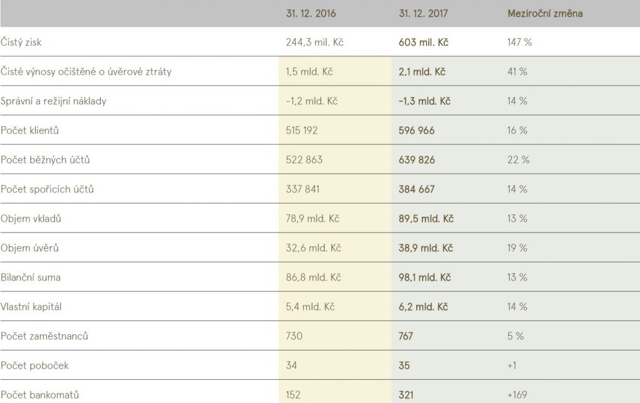Click the "31. 12. 2017" column header
The height and width of the screenshot is (403, 640).
pyautogui.click(x=423, y=13)
